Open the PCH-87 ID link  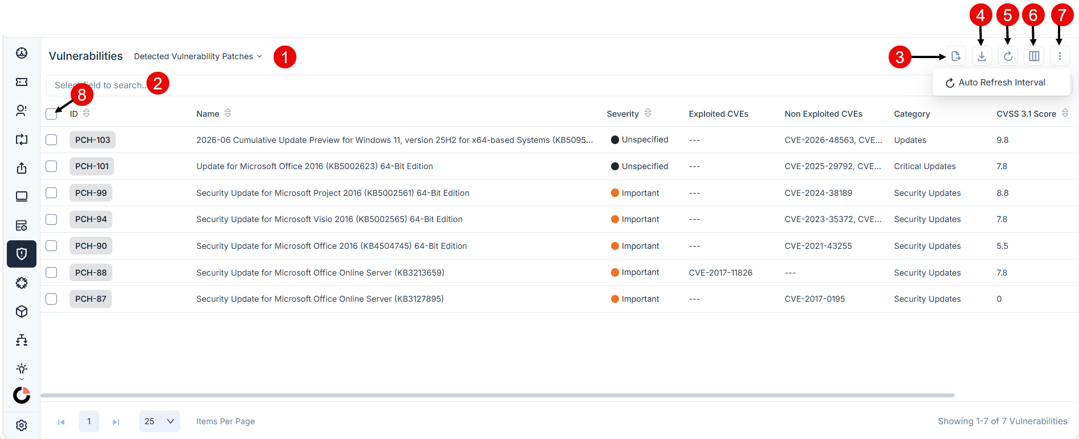point(91,299)
